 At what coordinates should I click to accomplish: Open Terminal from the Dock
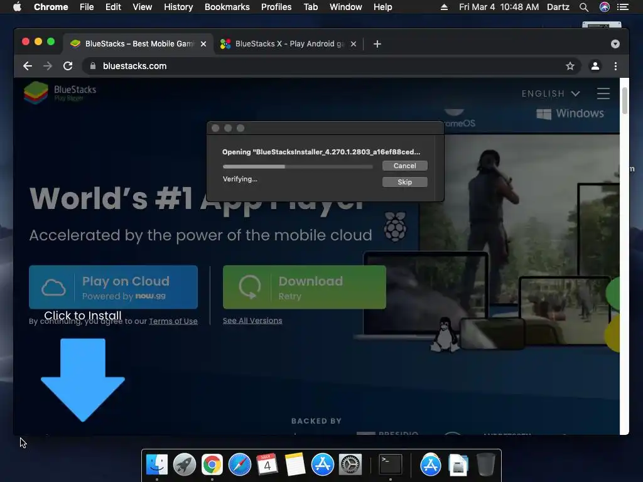390,465
